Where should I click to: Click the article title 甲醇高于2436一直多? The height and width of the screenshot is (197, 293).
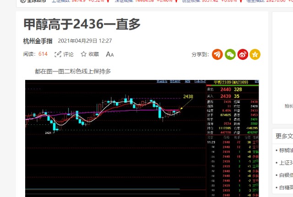81,24
